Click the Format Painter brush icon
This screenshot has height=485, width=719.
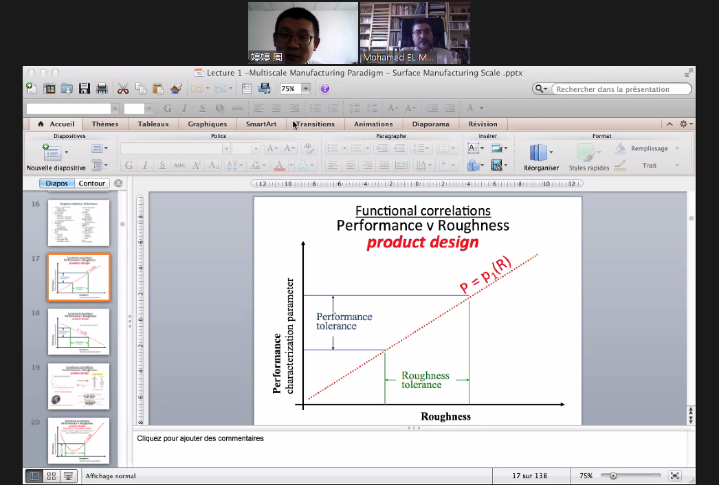pos(175,89)
